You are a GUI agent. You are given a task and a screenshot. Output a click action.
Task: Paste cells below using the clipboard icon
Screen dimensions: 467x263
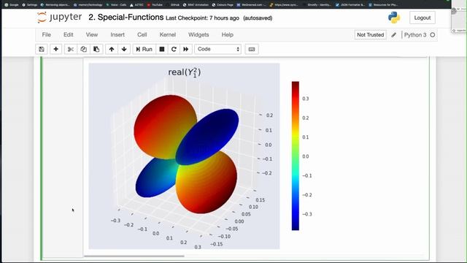tap(96, 49)
